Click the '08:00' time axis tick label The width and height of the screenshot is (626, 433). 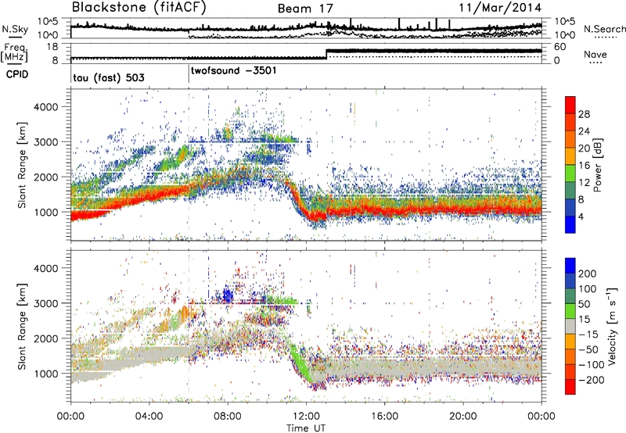click(x=228, y=416)
